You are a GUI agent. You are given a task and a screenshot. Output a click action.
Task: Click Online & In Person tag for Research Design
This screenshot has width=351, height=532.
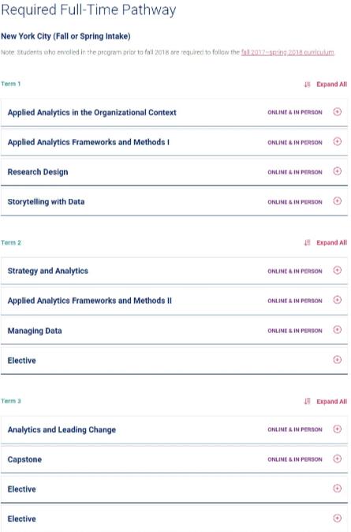click(295, 172)
